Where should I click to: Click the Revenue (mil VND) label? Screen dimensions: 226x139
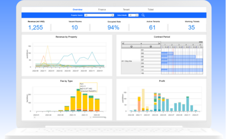[x=36, y=22]
